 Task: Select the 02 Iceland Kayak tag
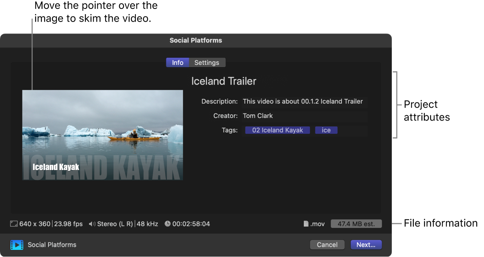[277, 130]
